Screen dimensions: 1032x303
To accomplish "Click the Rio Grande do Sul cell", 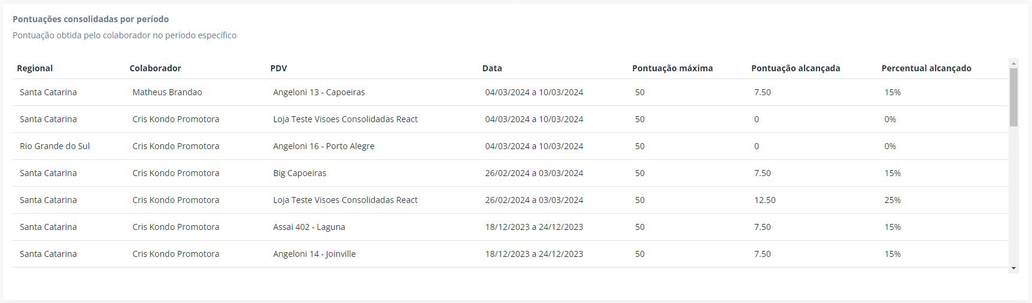I will point(54,146).
